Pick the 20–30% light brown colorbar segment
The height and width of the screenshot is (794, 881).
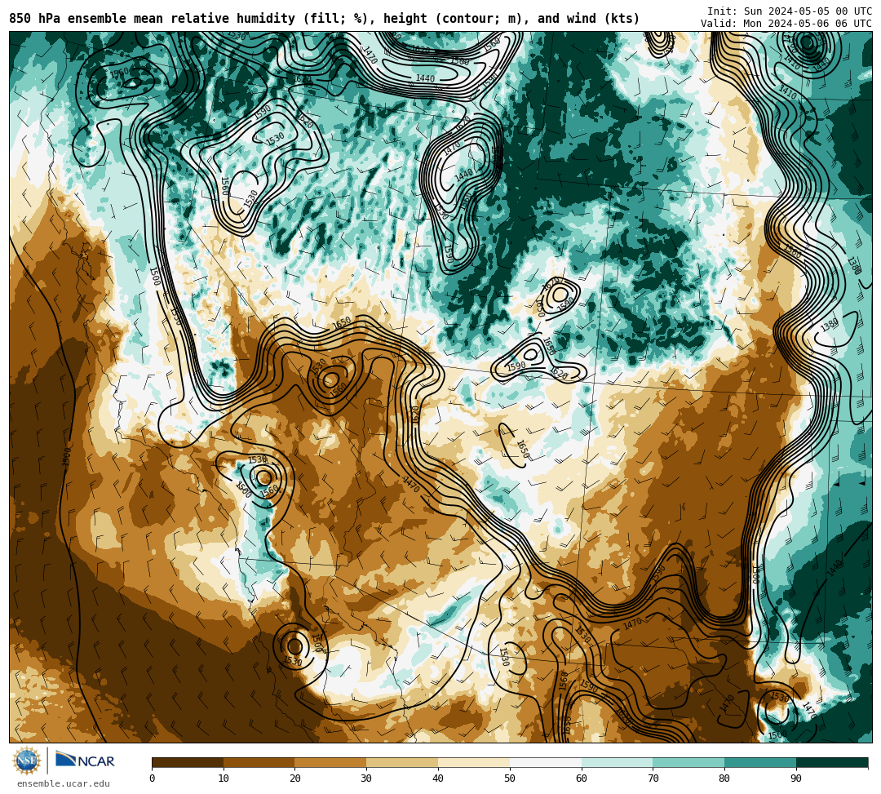point(330,762)
